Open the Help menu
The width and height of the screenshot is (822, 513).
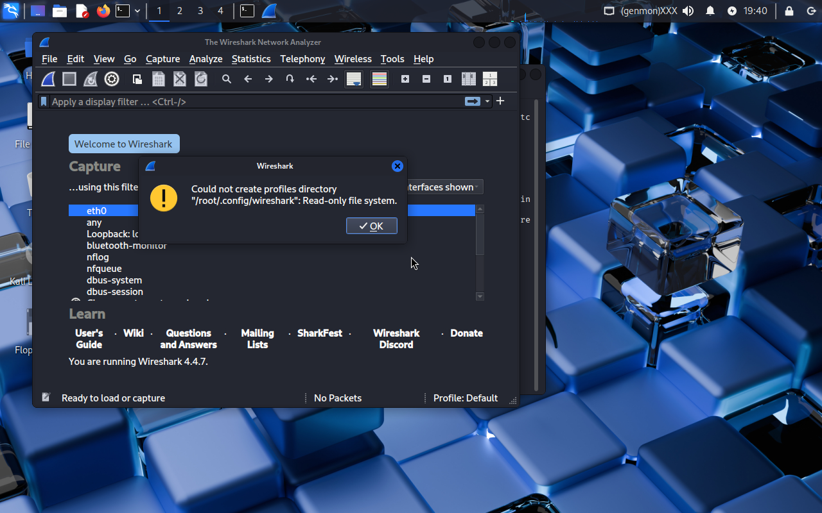(x=423, y=58)
